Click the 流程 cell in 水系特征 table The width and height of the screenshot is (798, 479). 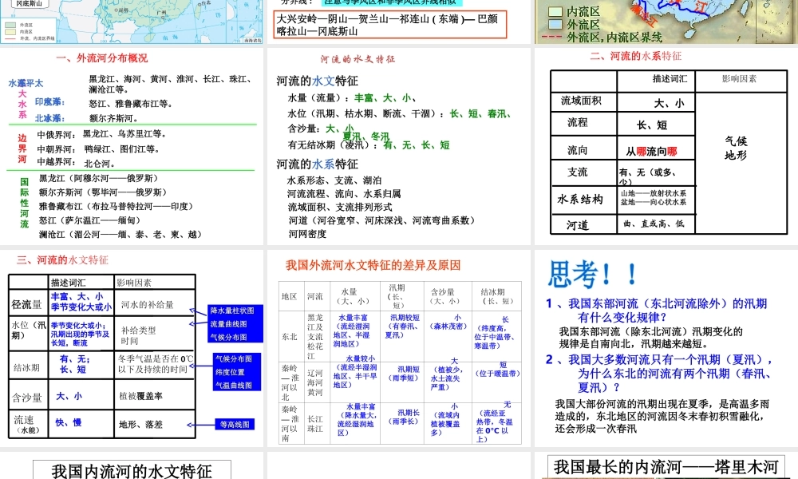pyautogui.click(x=584, y=123)
